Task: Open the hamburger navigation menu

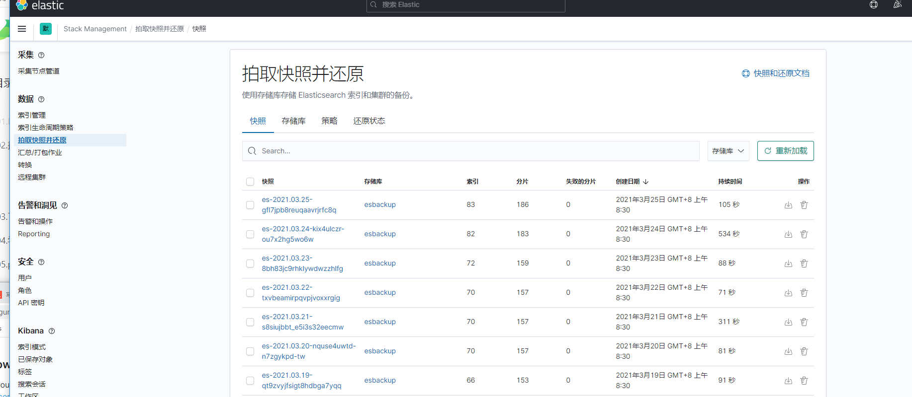Action: point(22,29)
